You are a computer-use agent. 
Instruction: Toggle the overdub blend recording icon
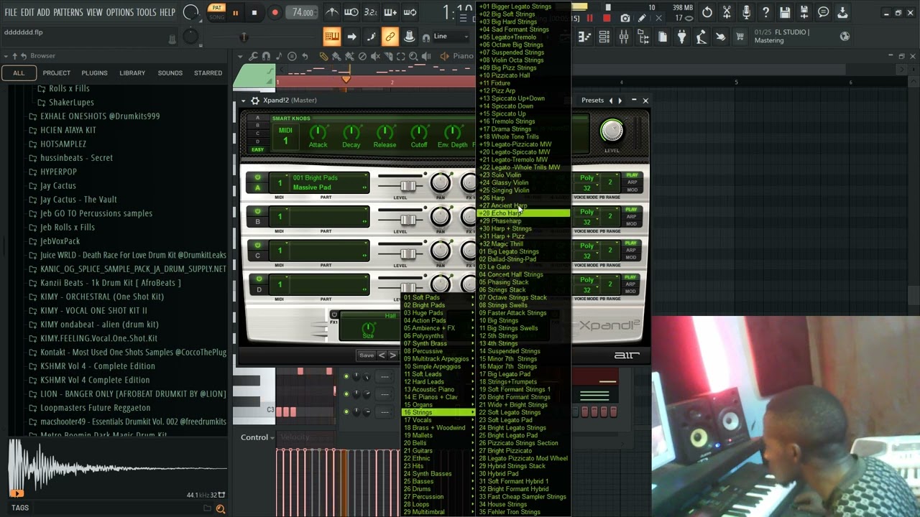tap(390, 12)
